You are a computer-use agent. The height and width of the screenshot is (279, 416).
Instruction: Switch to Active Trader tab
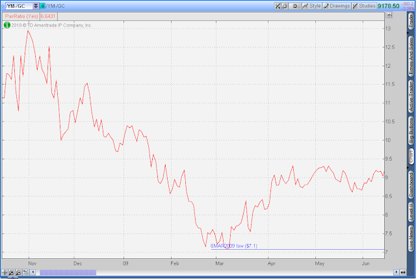(411, 96)
